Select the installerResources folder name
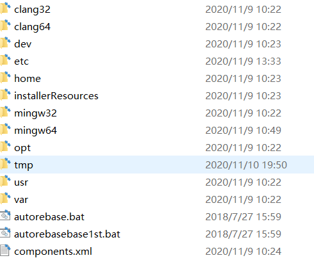The width and height of the screenshot is (314, 258). [x=56, y=96]
